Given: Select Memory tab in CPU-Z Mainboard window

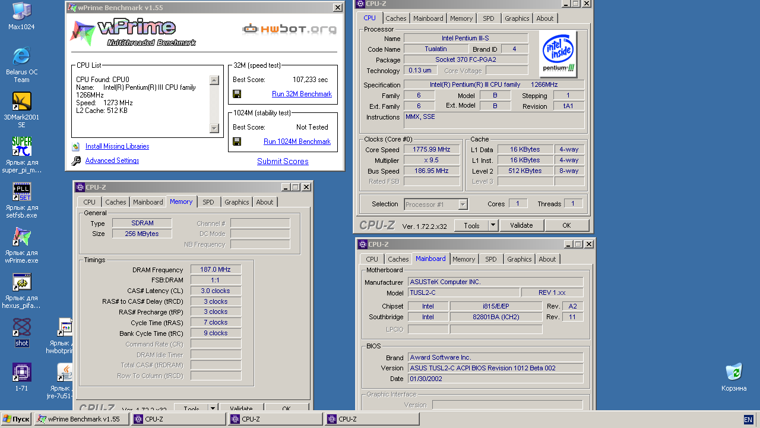Looking at the screenshot, I should [x=464, y=259].
